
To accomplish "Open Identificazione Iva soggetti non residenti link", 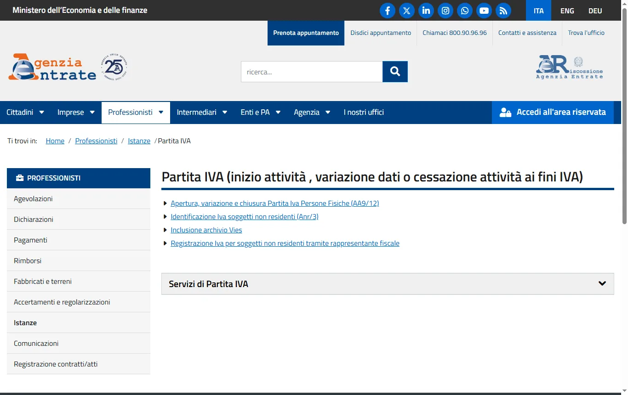I will pyautogui.click(x=245, y=217).
